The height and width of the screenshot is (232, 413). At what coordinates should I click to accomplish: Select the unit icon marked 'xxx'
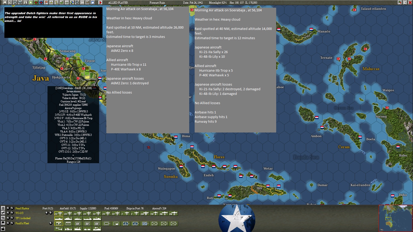click(68, 224)
